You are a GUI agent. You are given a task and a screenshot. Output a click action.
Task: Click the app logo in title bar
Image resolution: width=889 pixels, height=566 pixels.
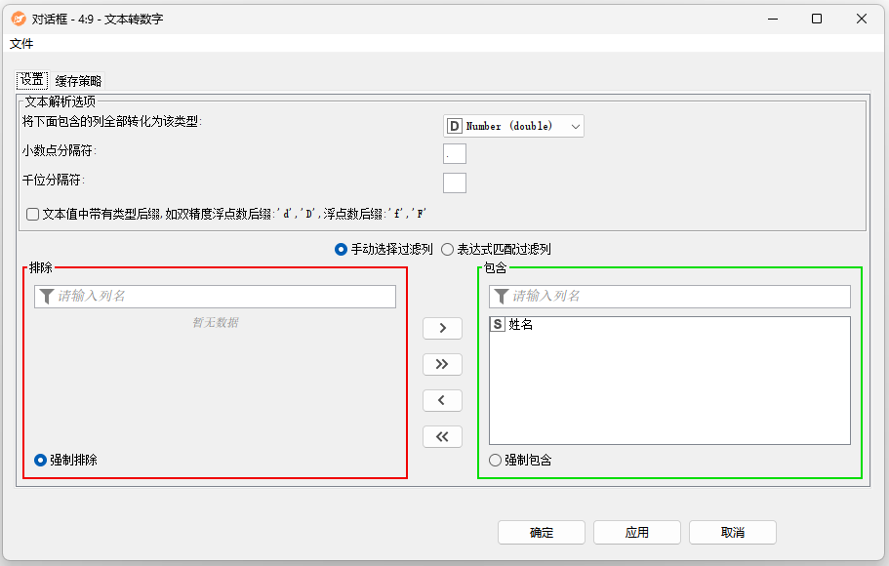(18, 19)
